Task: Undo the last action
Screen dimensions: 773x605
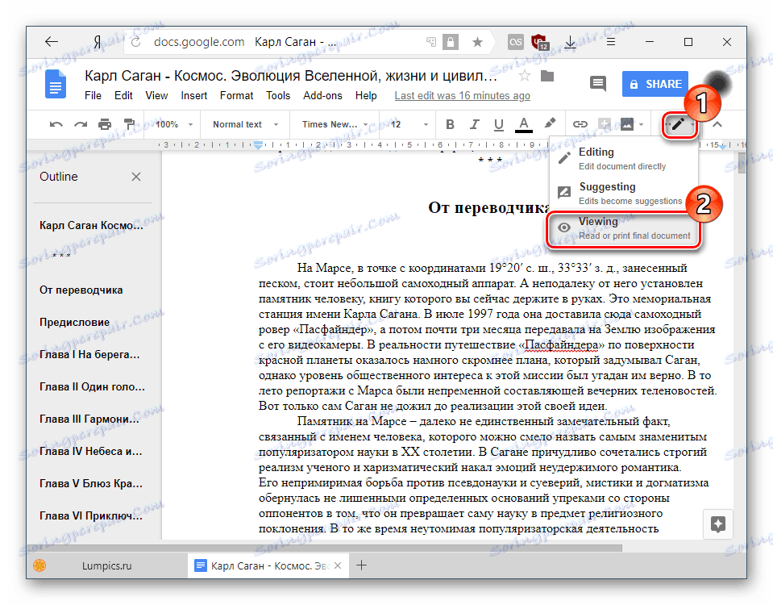Action: pyautogui.click(x=56, y=124)
